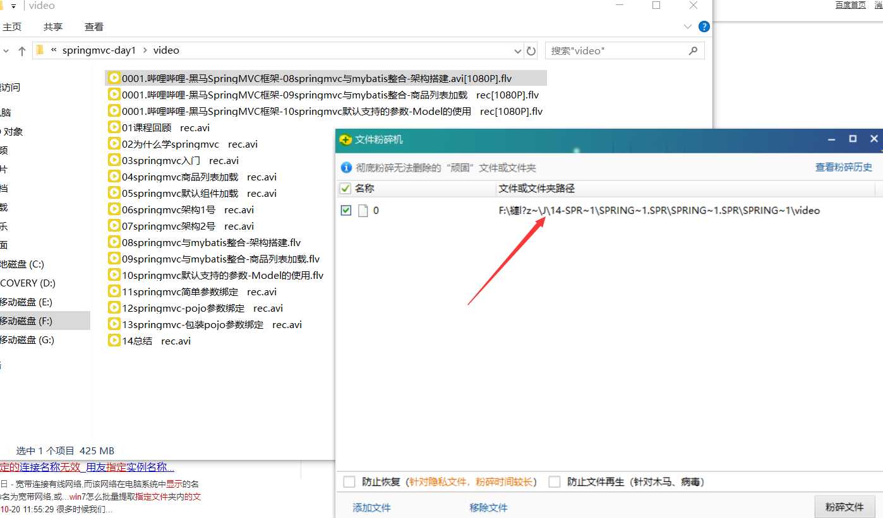Screen dimensions: 883x518
Task: Enable the 防止恢复 checkbox
Action: 349,482
